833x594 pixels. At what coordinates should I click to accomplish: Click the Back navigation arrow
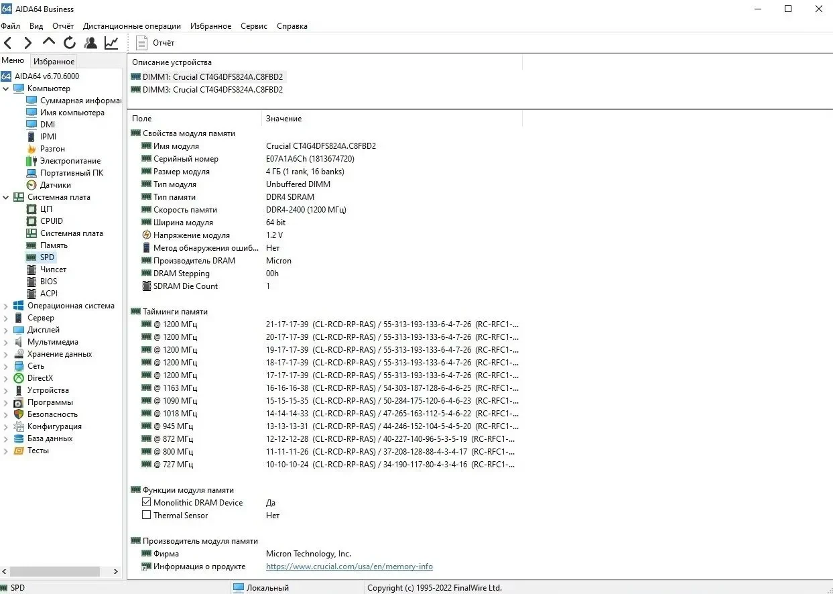[x=8, y=43]
